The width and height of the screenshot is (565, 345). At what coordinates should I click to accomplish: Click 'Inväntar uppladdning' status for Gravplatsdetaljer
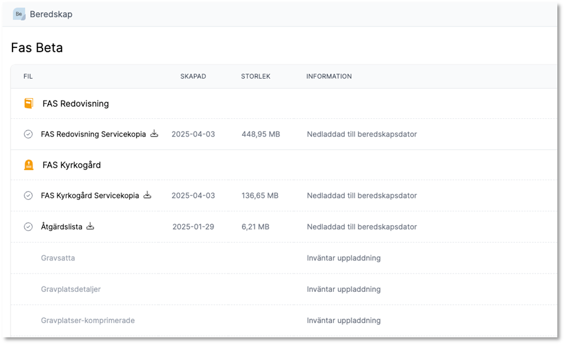click(344, 289)
